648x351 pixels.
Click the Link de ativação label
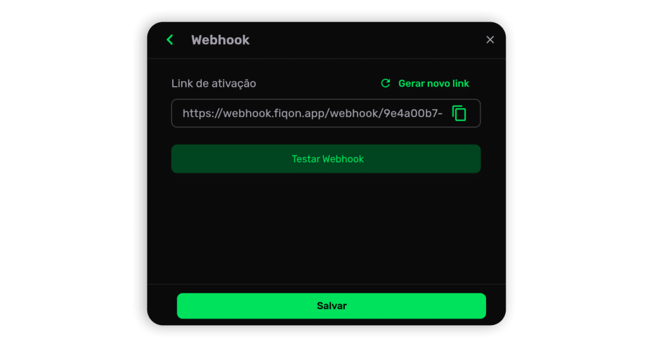tap(214, 83)
